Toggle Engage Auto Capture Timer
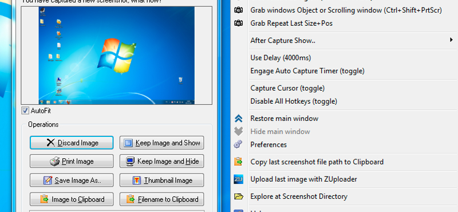This screenshot has width=458, height=212. [307, 71]
